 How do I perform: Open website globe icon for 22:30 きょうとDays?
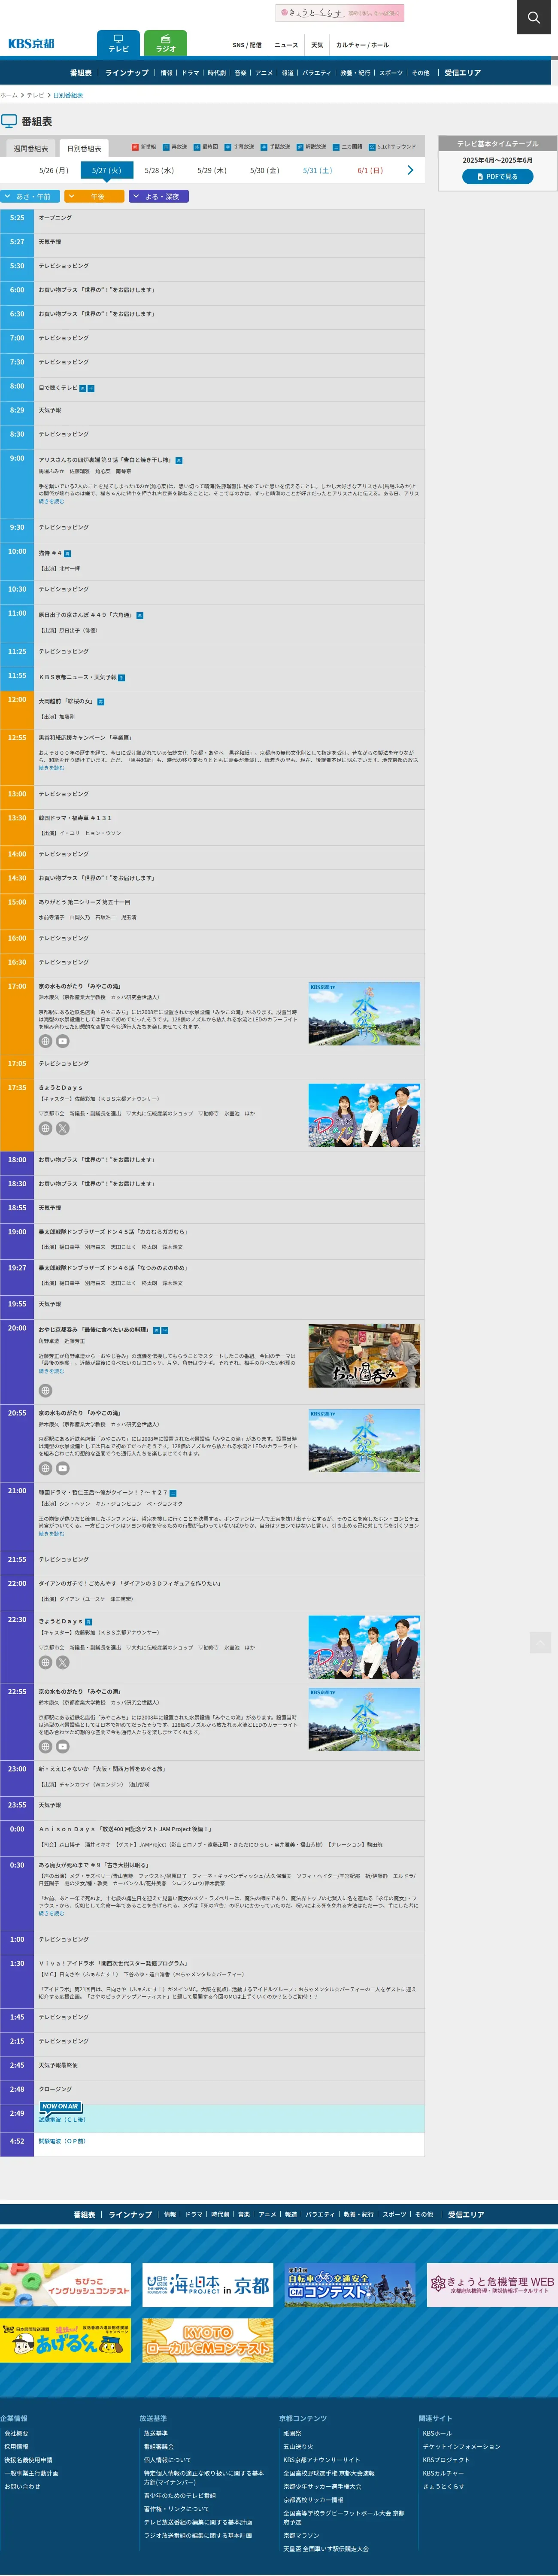[45, 1662]
